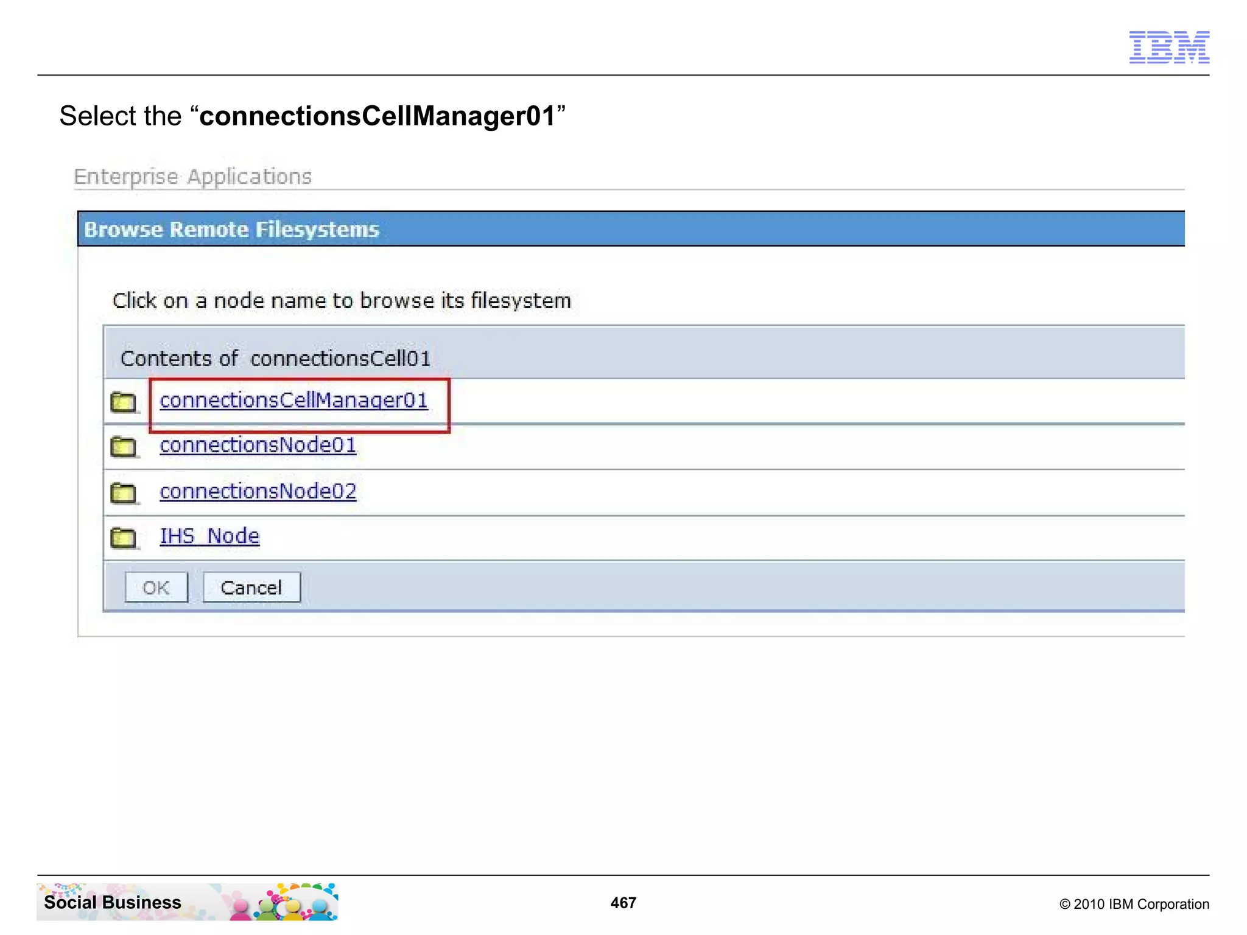Click the folder icon beside connectionsNode01
Viewport: 1247px width, 935px height.
tap(125, 447)
